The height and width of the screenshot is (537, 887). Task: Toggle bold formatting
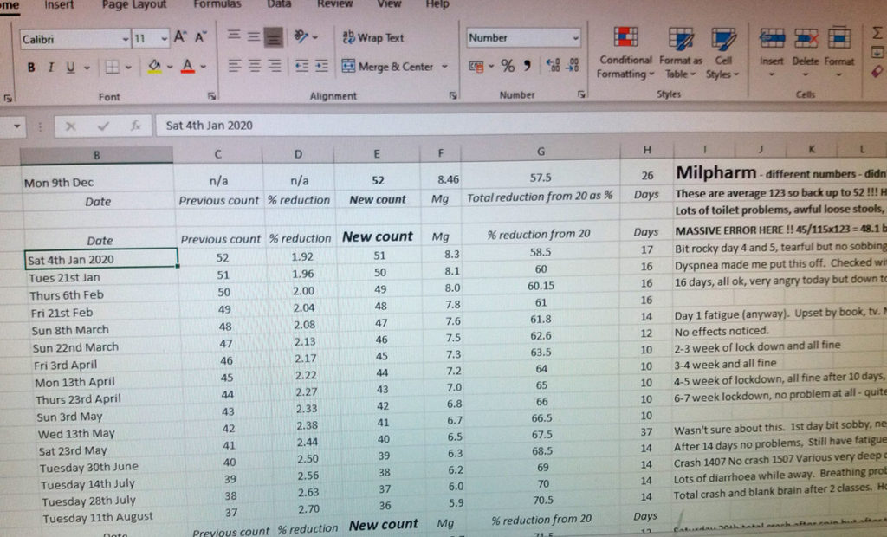31,68
